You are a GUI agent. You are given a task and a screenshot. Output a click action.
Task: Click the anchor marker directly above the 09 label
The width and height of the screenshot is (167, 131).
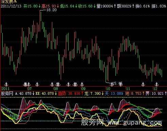point(82,84)
